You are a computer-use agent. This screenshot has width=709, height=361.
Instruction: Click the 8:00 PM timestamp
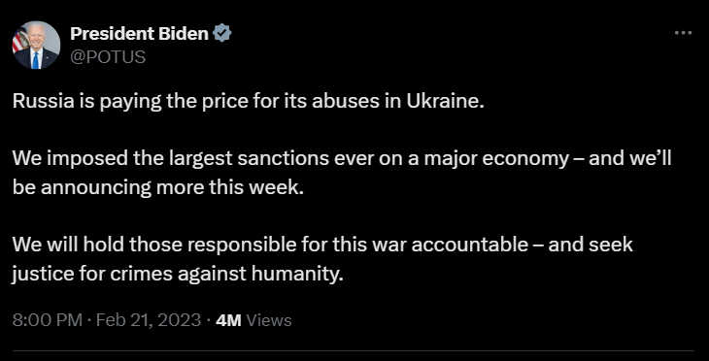[x=47, y=320]
